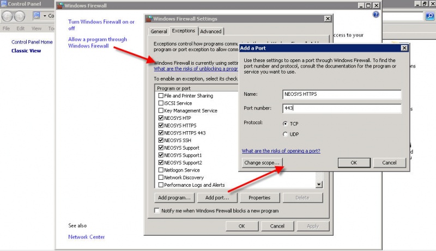
Task: Select the UDP protocol radio button
Action: coord(285,134)
